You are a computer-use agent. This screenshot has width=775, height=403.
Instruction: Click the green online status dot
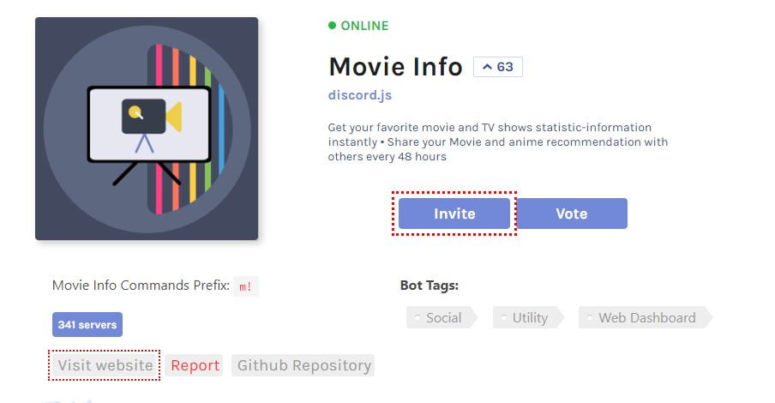[x=333, y=26]
